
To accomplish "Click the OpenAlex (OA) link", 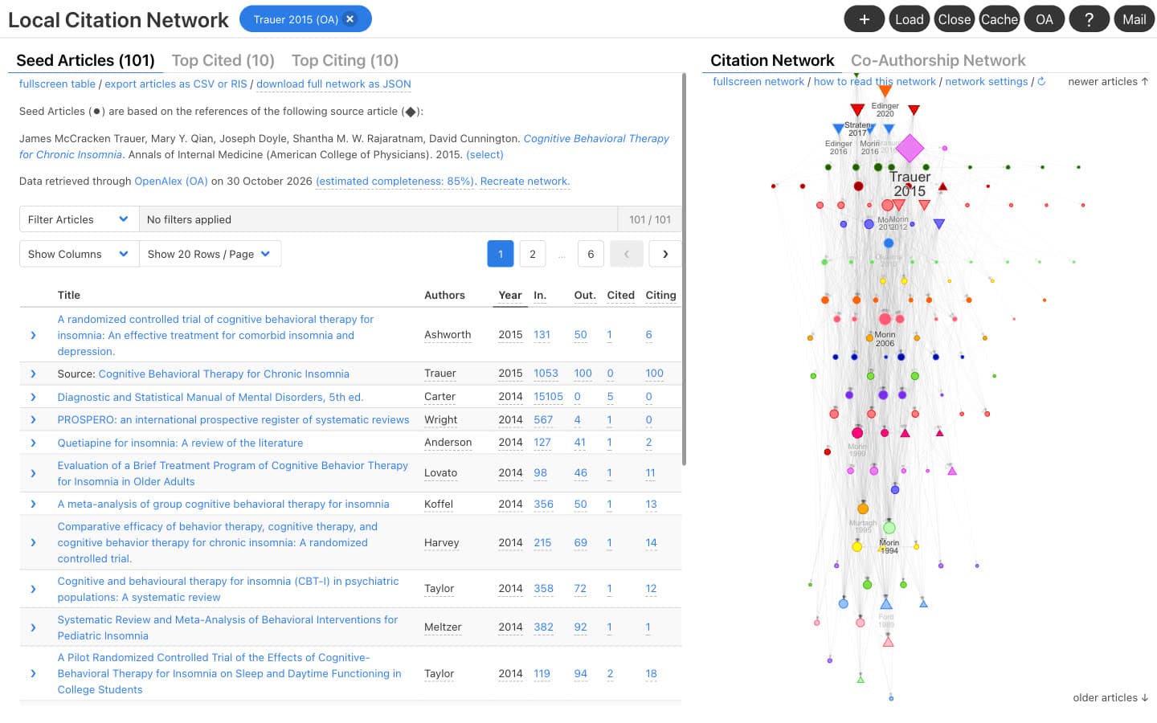I will coord(171,182).
